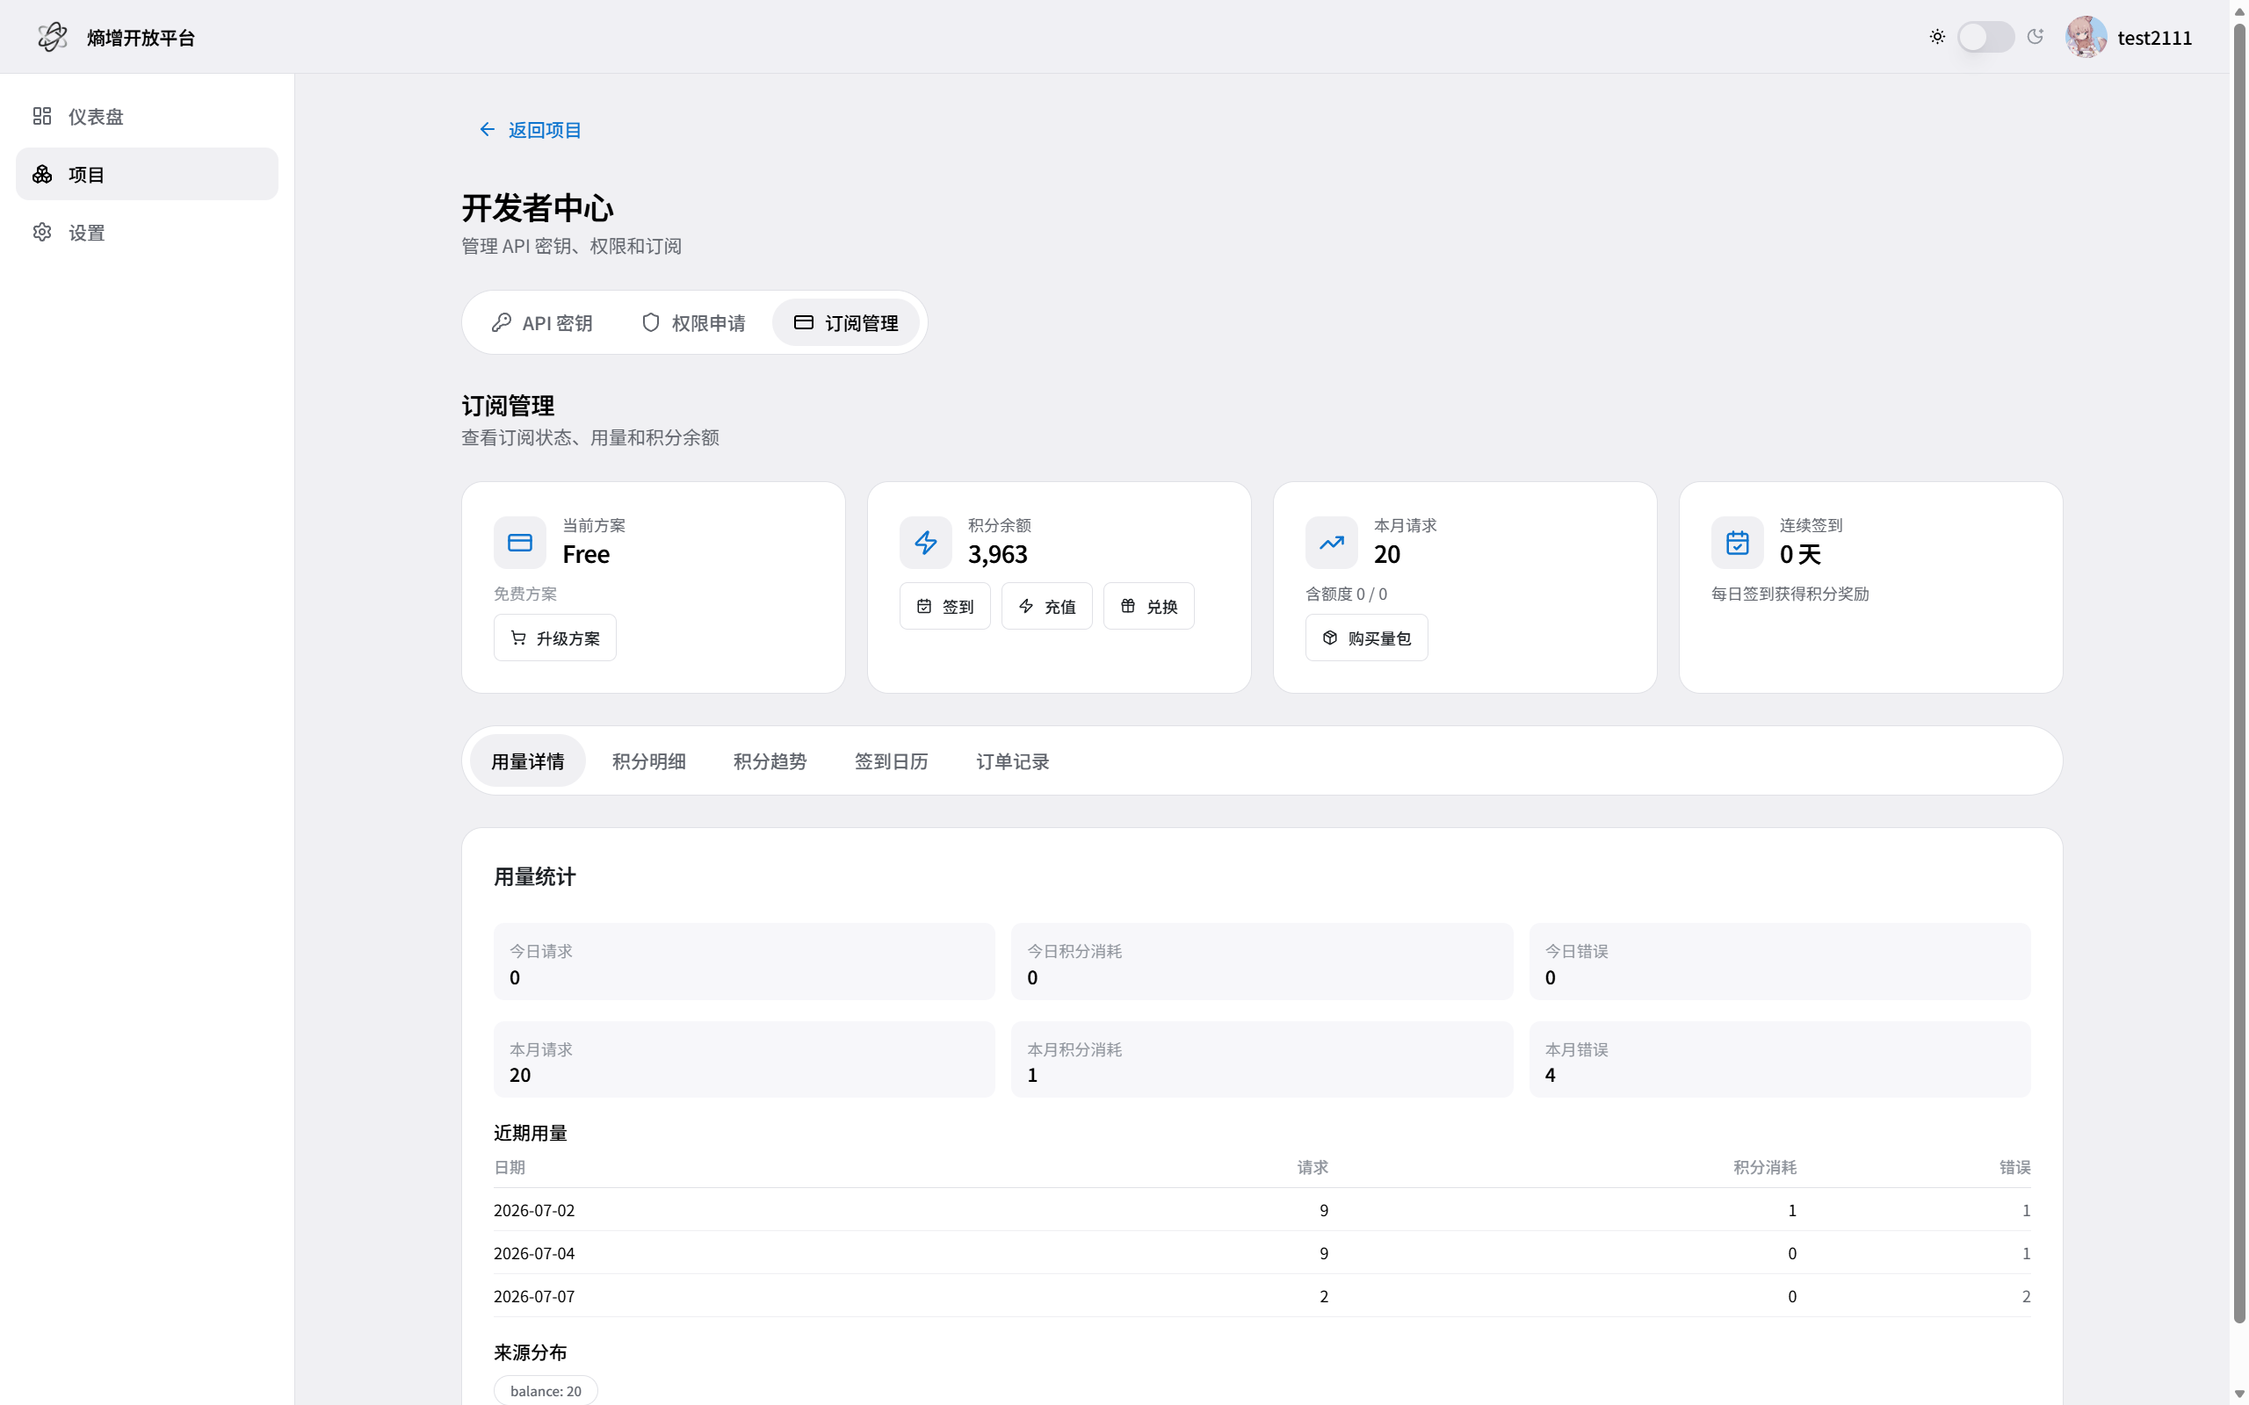Viewport: 2249px width, 1405px height.
Task: Select the 用量详情 tab
Action: [528, 761]
